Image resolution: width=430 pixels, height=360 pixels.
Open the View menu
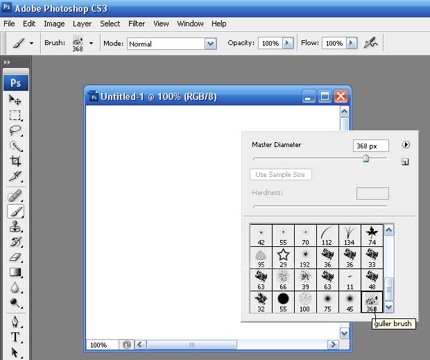[x=161, y=24]
